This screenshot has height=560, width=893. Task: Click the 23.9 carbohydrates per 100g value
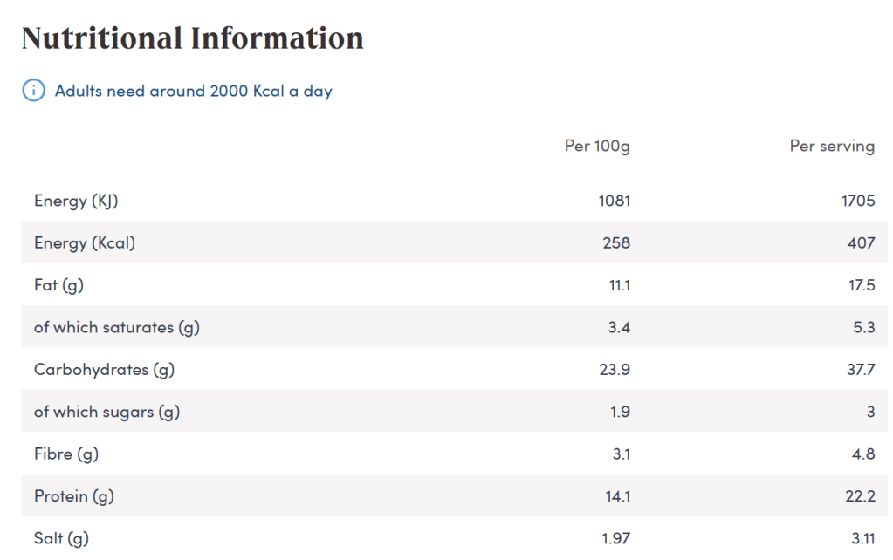pyautogui.click(x=615, y=370)
